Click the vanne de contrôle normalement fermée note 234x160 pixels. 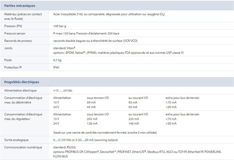click(105, 133)
